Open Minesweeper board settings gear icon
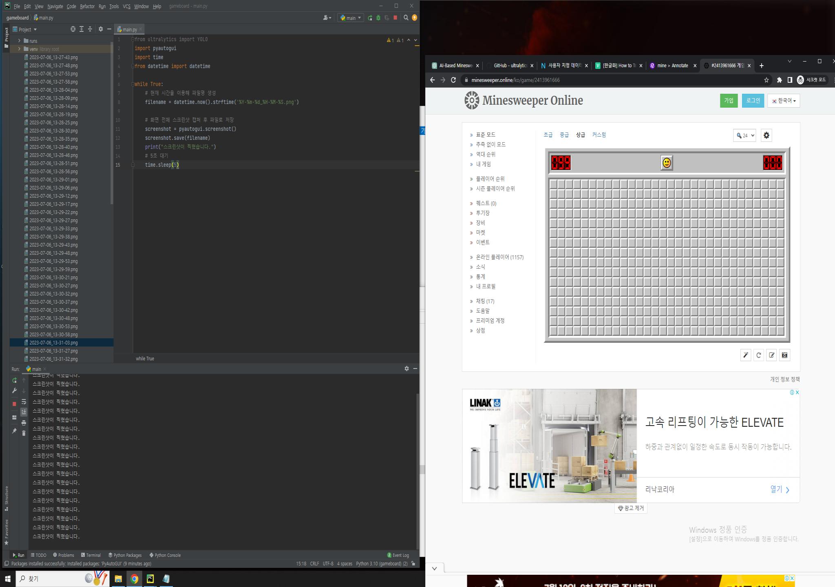835x587 pixels. click(767, 135)
